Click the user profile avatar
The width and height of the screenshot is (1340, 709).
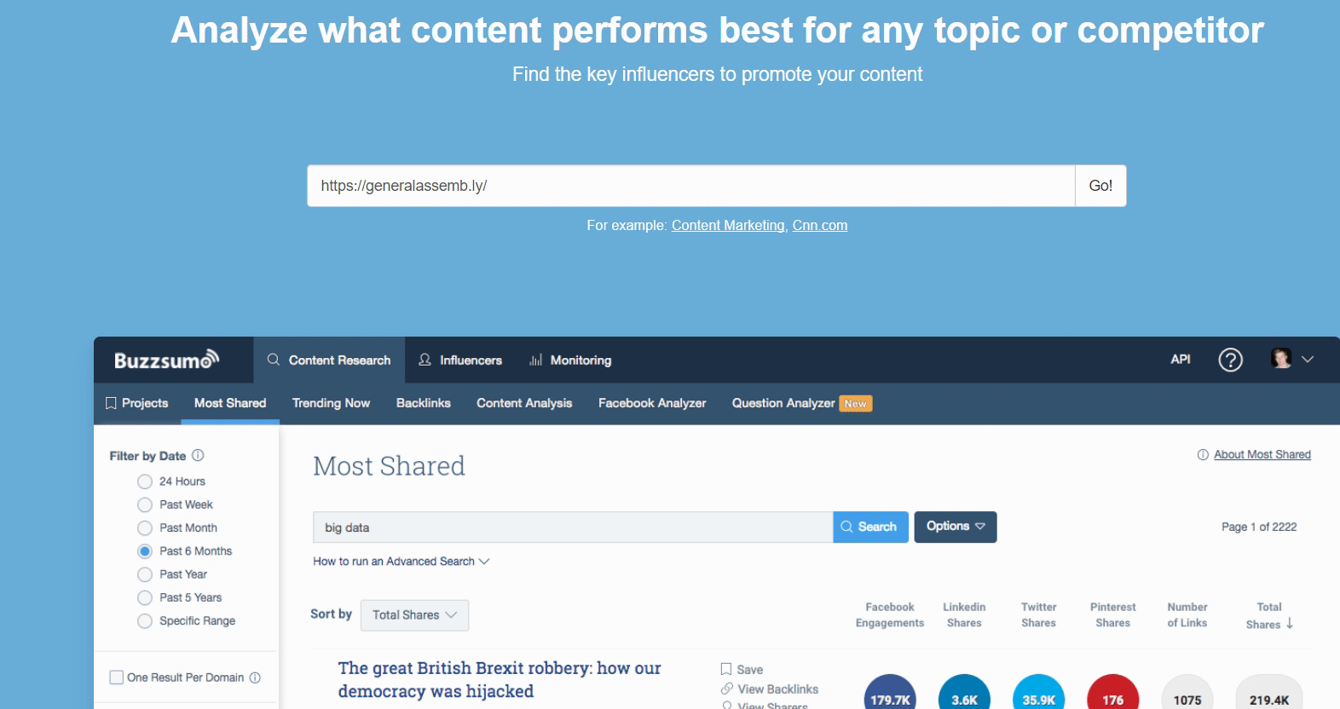(1280, 359)
